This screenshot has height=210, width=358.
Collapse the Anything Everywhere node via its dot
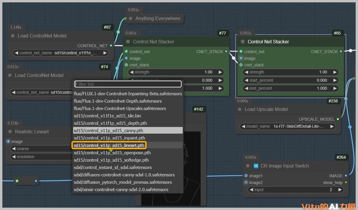point(130,18)
